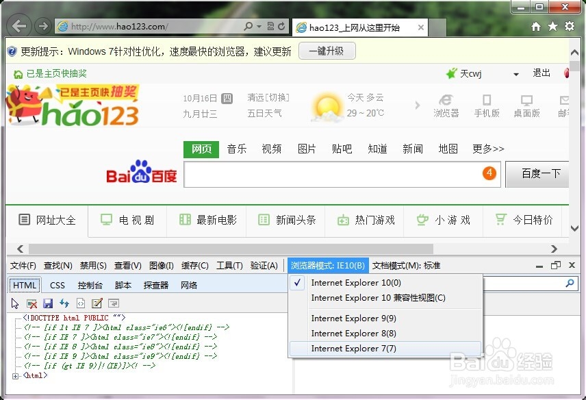Select Internet Explorer 10 checked mode option
The width and height of the screenshot is (586, 400).
[x=385, y=283]
